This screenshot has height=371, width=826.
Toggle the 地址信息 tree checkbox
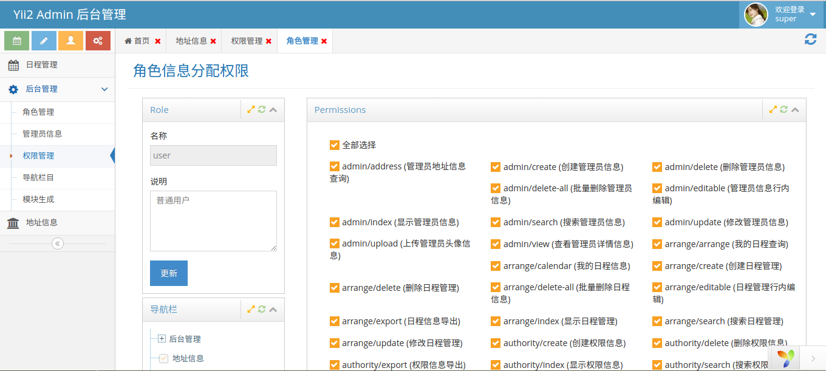163,358
